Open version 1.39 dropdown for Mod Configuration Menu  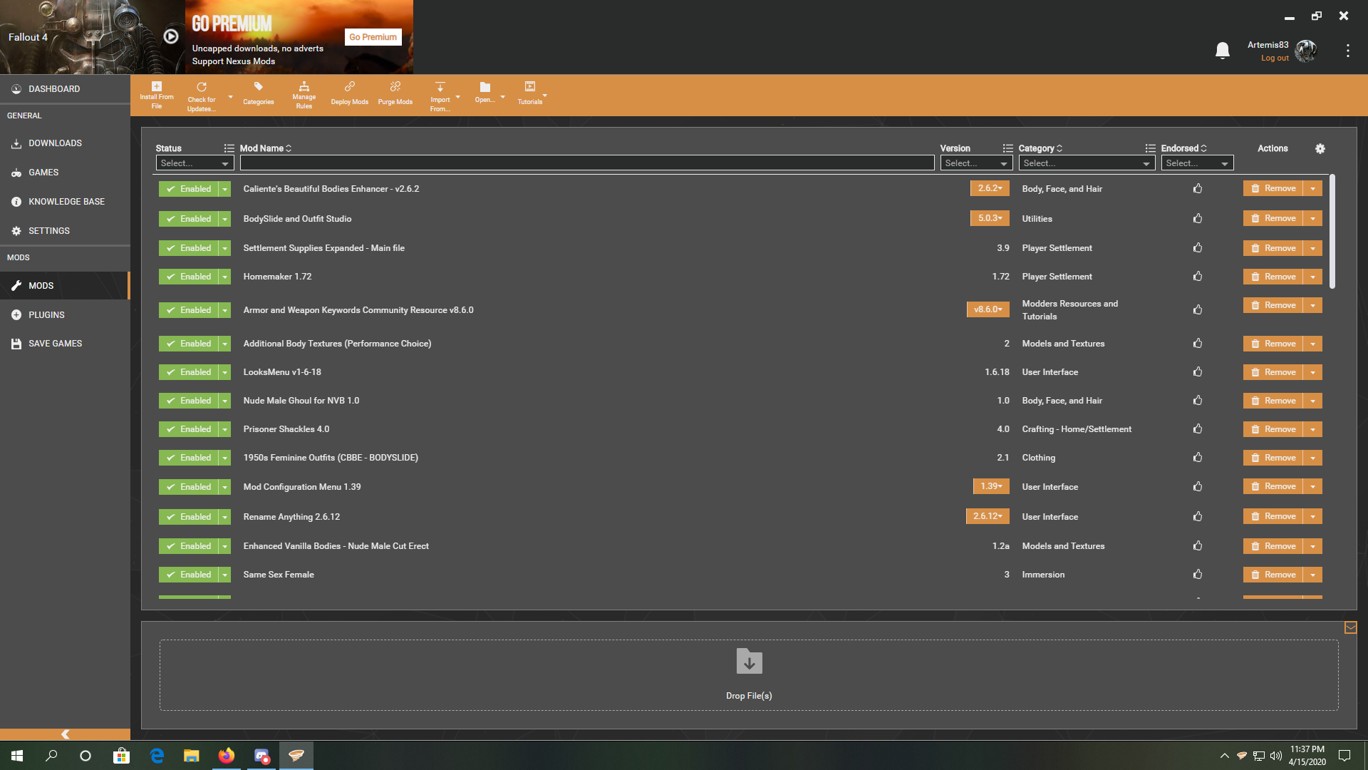point(991,486)
